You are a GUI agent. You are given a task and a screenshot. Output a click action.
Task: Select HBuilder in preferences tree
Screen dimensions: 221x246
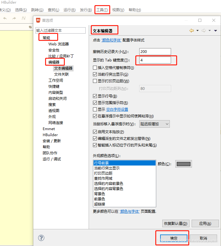point(50,135)
